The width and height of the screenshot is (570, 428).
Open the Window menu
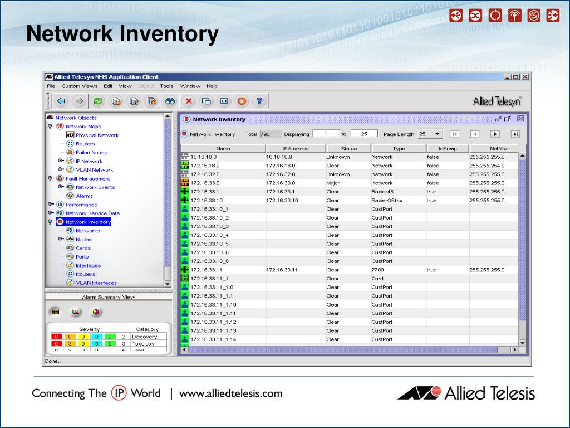[x=190, y=86]
